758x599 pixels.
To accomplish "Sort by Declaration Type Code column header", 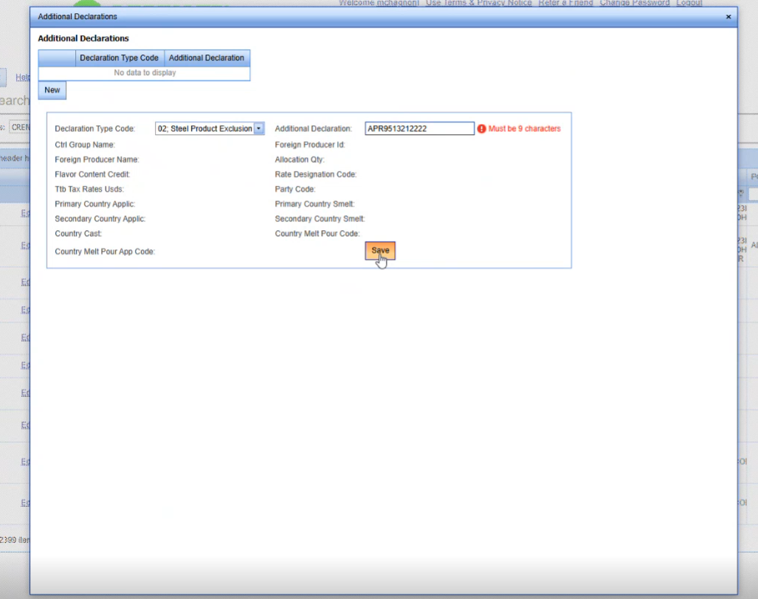I will pos(119,58).
